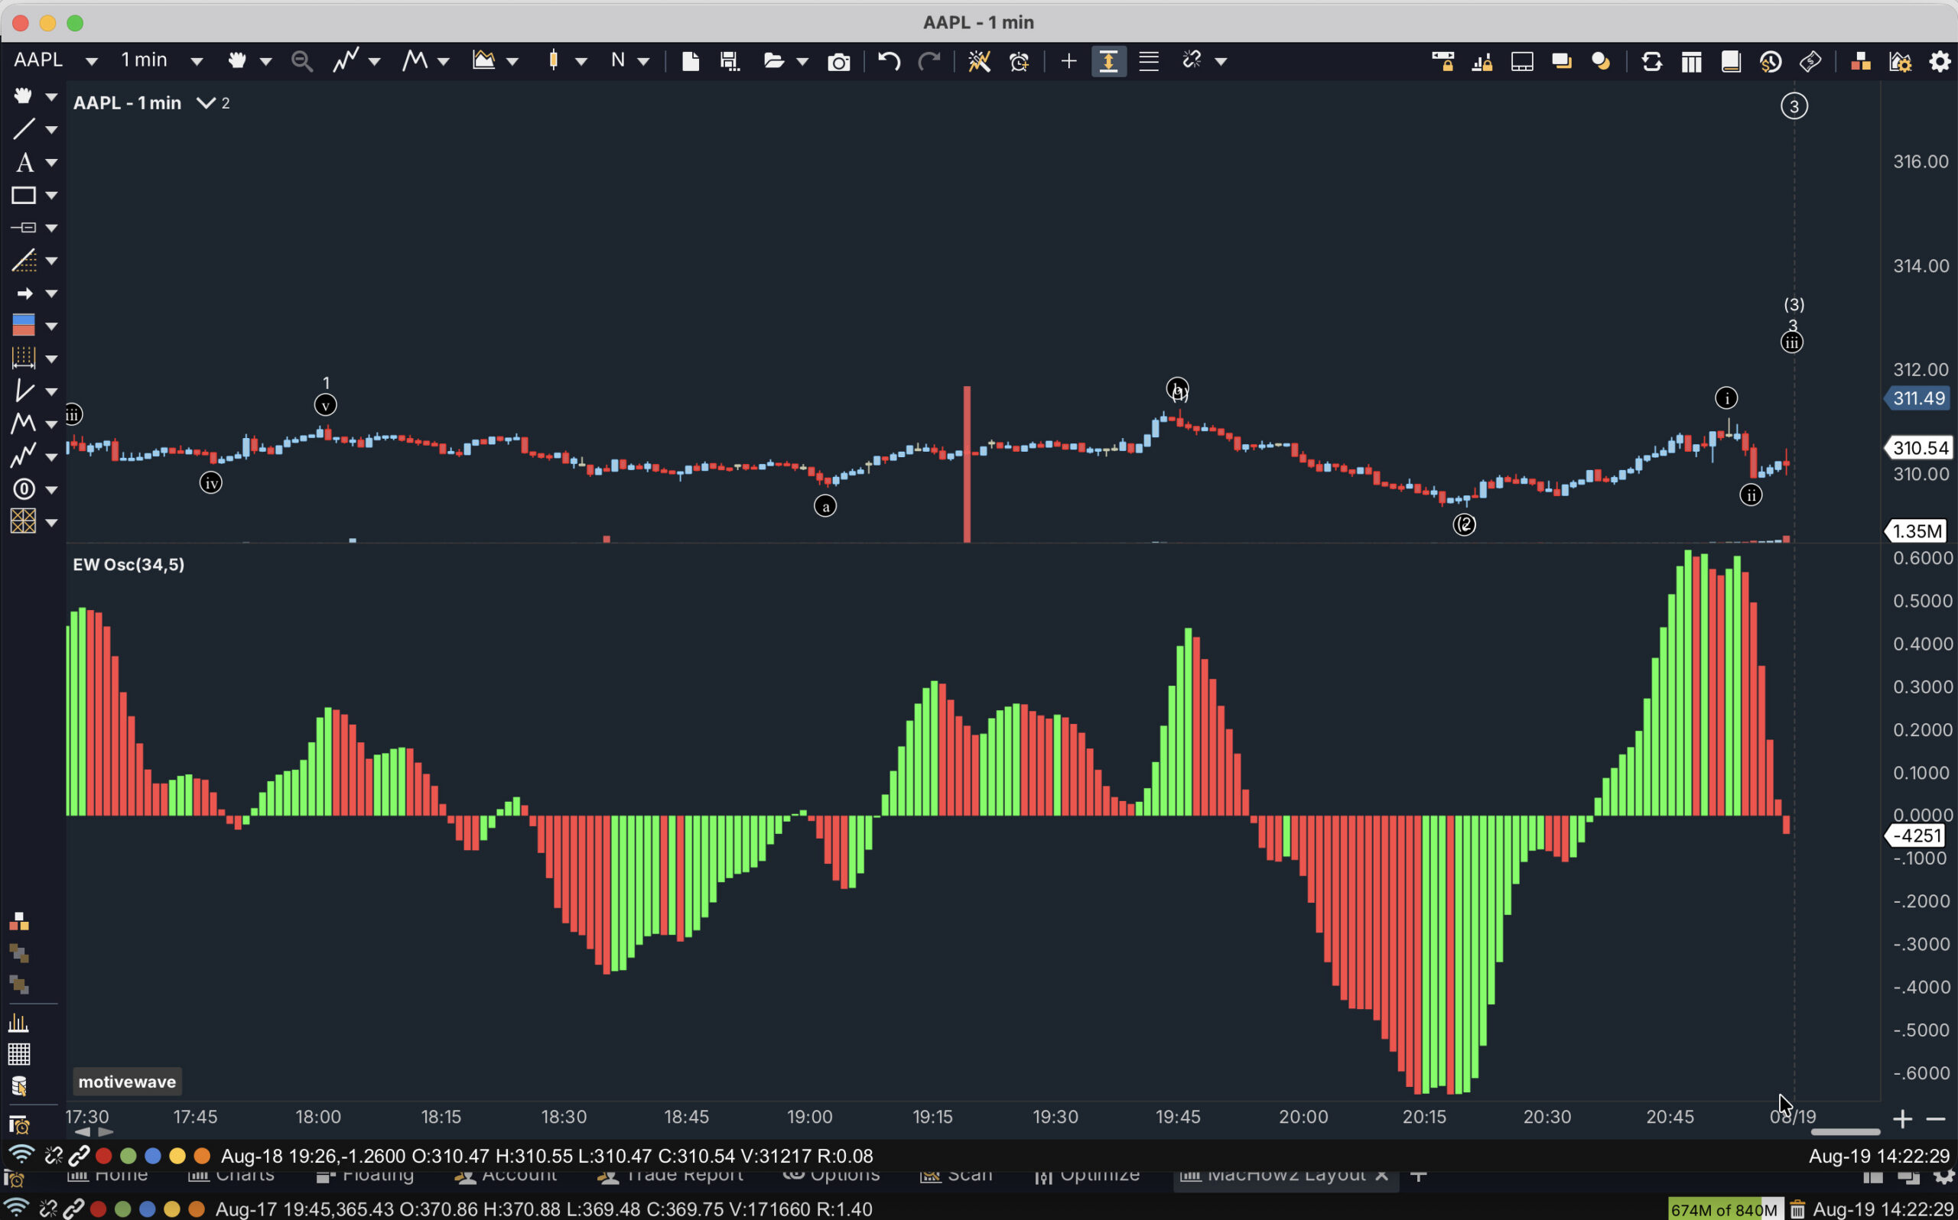Click the zoom out magnifier icon
The image size is (1958, 1220).
tap(301, 61)
